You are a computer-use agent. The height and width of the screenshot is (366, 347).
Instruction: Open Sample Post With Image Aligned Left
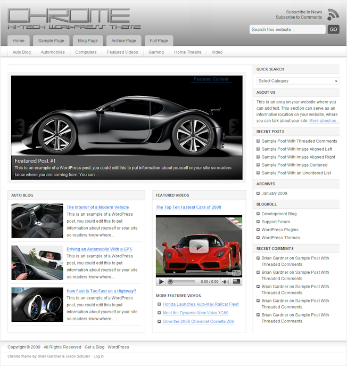296,149
